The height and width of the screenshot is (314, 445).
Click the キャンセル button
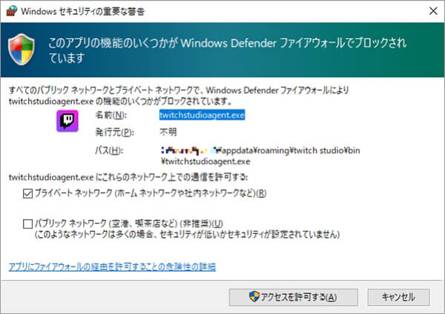(398, 297)
